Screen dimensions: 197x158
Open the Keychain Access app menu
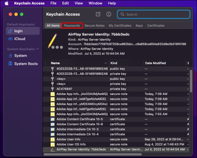(29, 3)
